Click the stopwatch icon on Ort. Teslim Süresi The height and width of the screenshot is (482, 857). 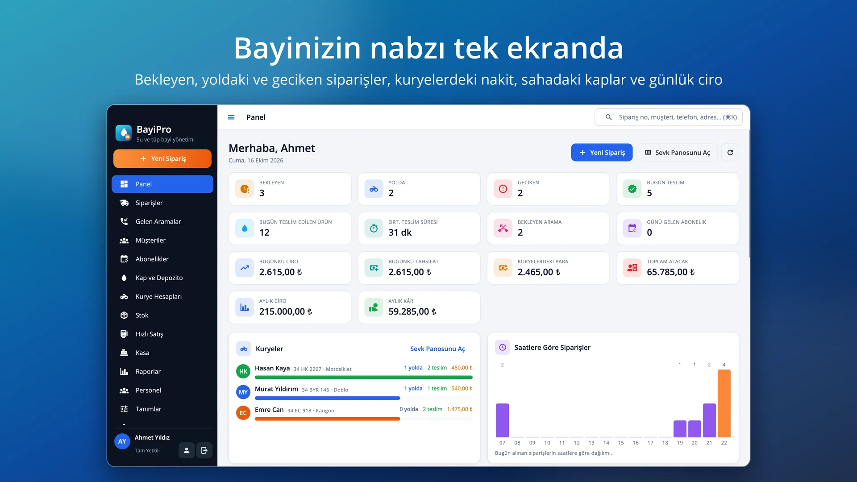coord(374,229)
